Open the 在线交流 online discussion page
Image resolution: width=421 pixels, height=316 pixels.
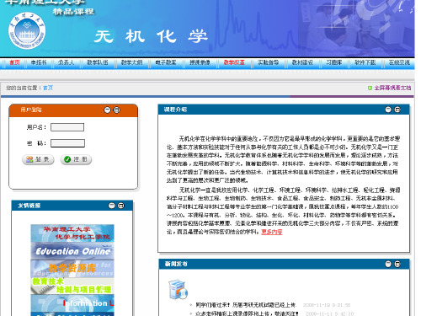pos(399,62)
